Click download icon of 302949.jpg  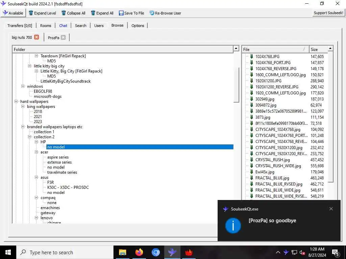coord(251,99)
